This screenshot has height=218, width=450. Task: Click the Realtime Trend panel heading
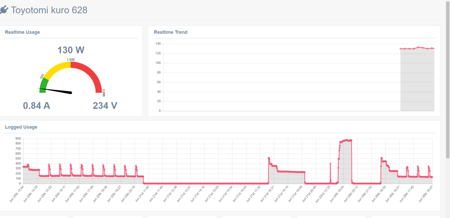point(170,32)
